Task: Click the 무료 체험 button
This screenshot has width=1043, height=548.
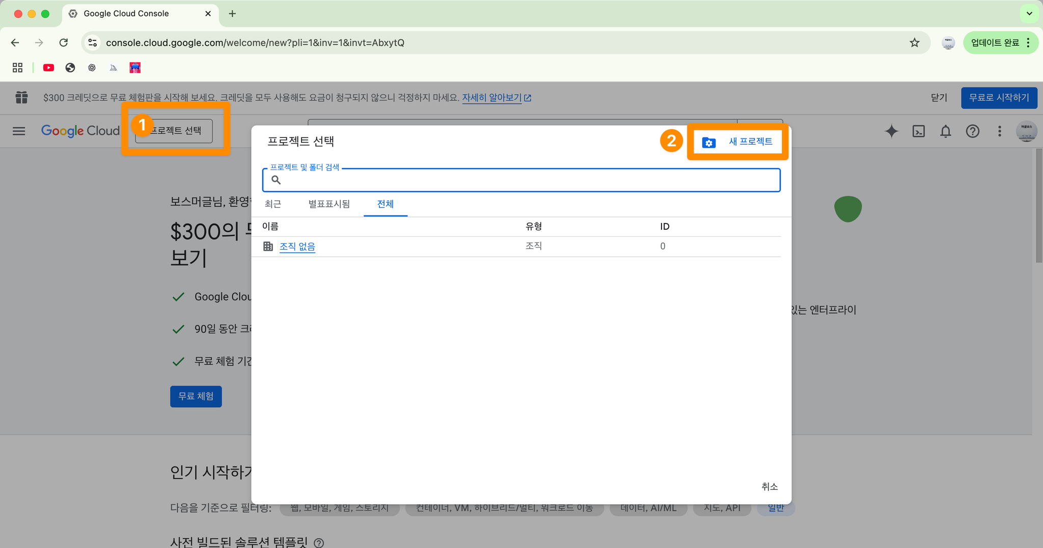Action: coord(196,396)
